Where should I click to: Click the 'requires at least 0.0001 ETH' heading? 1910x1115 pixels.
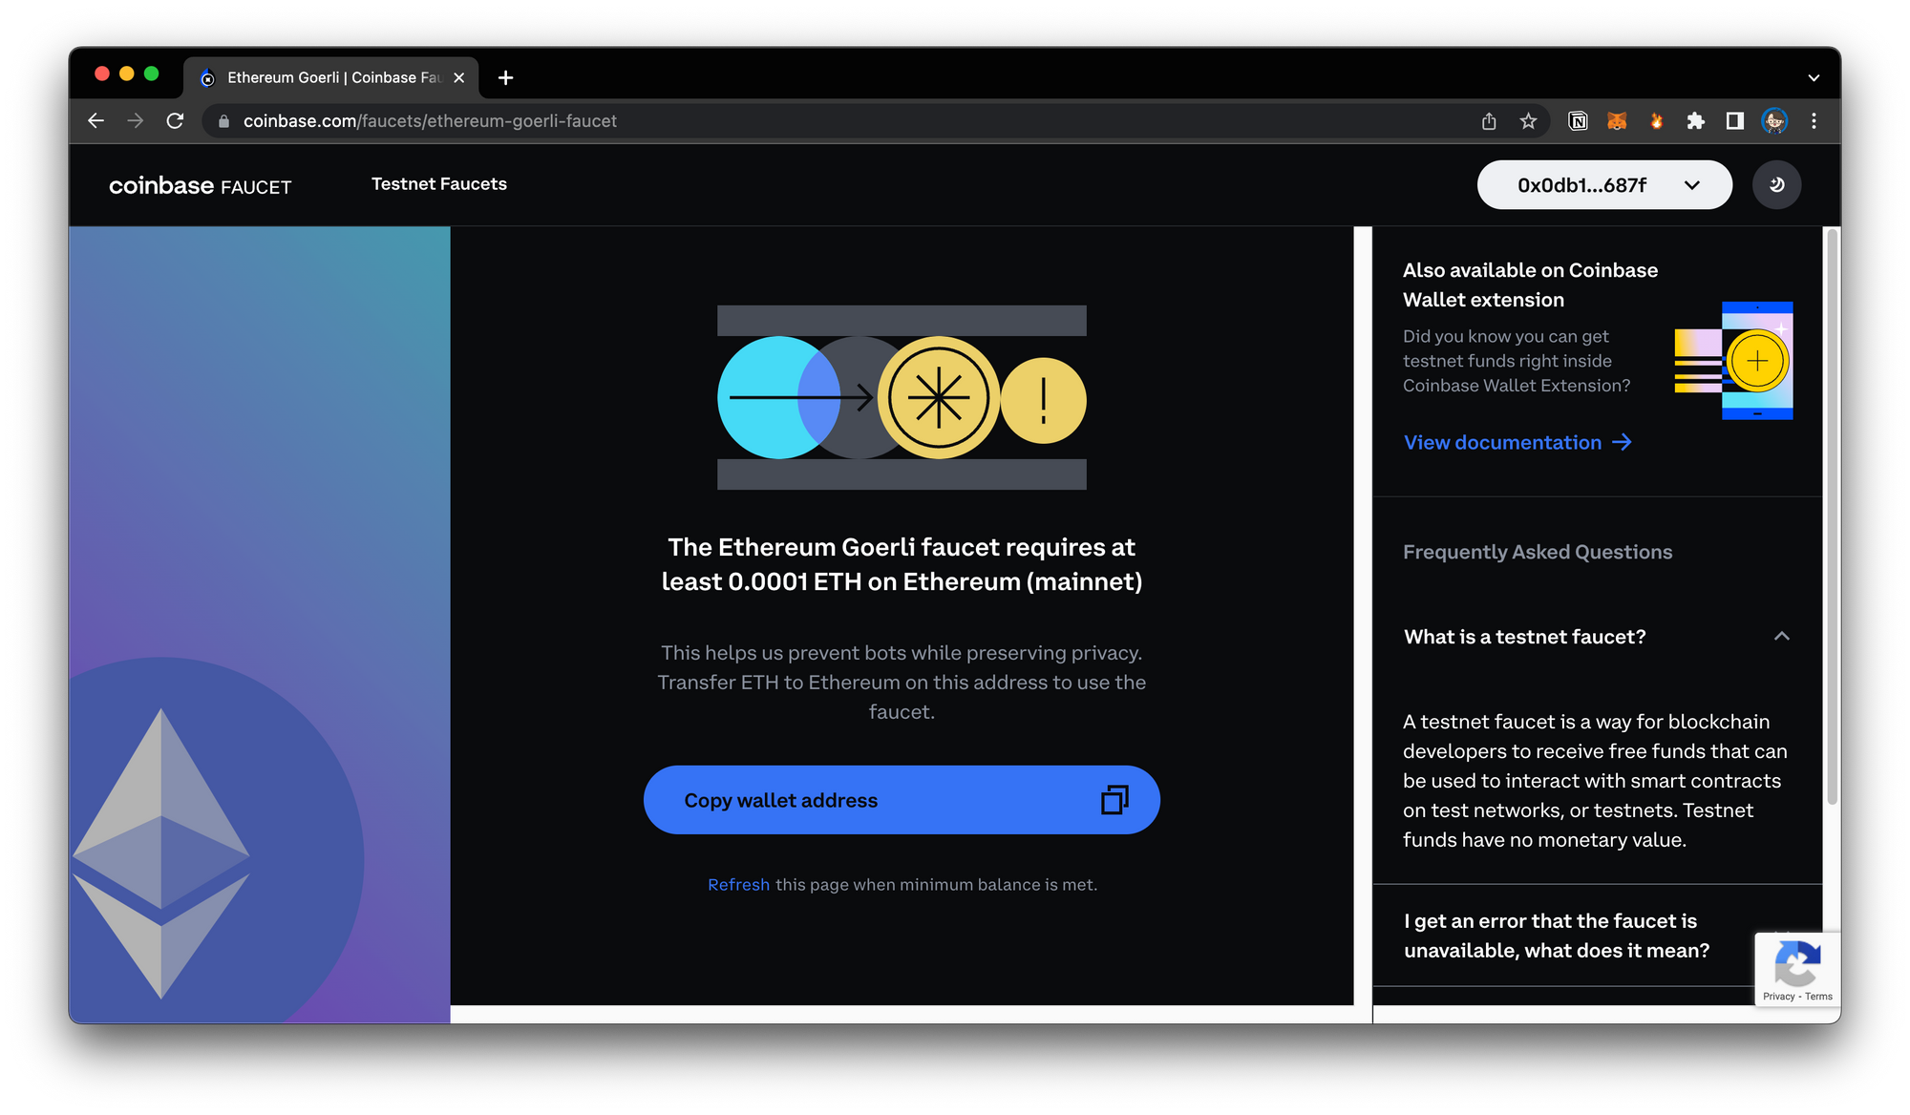click(902, 564)
